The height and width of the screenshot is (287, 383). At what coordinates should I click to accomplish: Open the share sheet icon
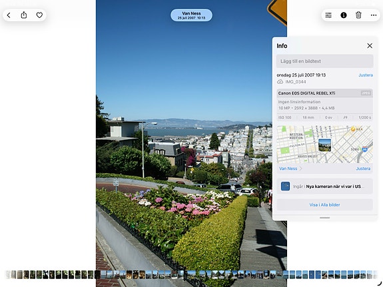pos(24,15)
